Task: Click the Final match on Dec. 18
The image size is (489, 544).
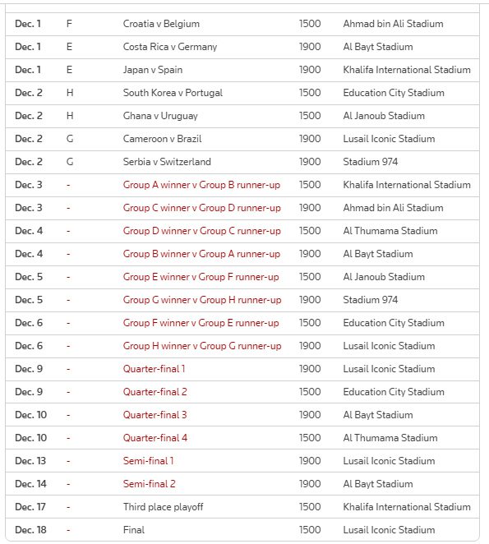Action: [134, 530]
